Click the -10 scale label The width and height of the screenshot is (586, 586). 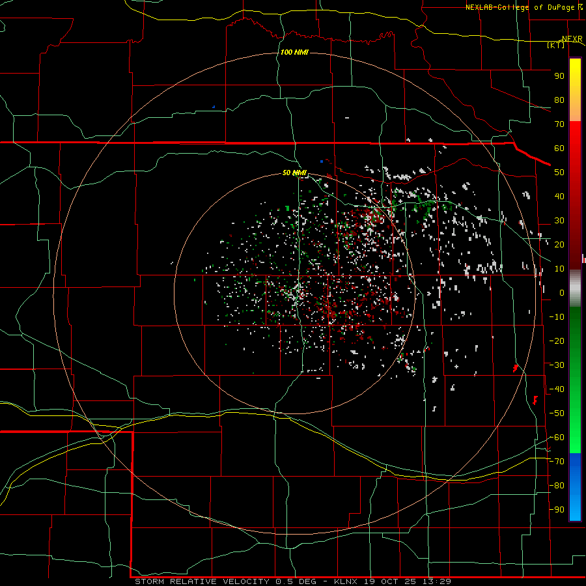click(x=557, y=317)
